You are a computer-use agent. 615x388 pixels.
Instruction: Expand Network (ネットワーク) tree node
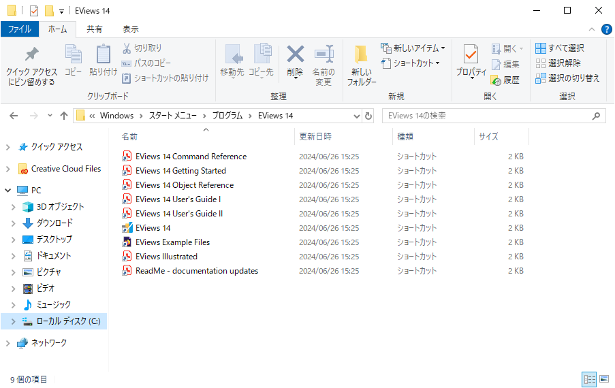click(8, 343)
